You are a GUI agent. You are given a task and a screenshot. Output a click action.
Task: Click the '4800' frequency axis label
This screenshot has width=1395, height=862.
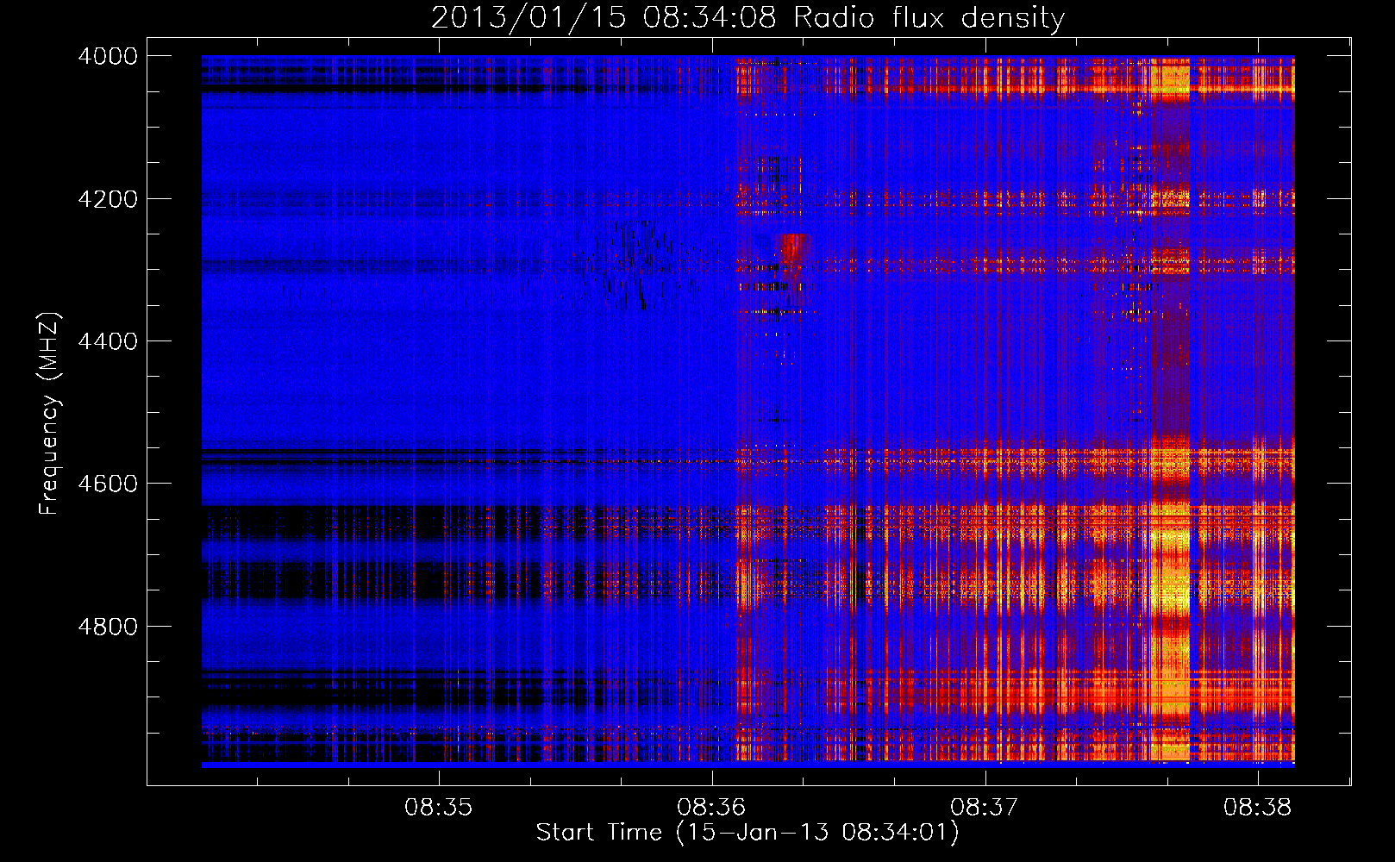(x=108, y=627)
